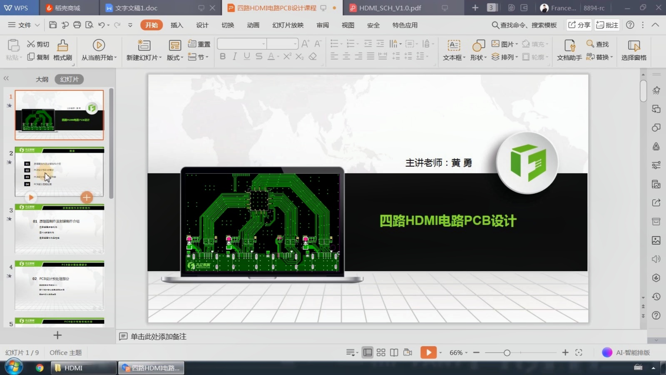Switch to the Outline (大纲) pane tab
This screenshot has height=375, width=666.
pyautogui.click(x=42, y=79)
